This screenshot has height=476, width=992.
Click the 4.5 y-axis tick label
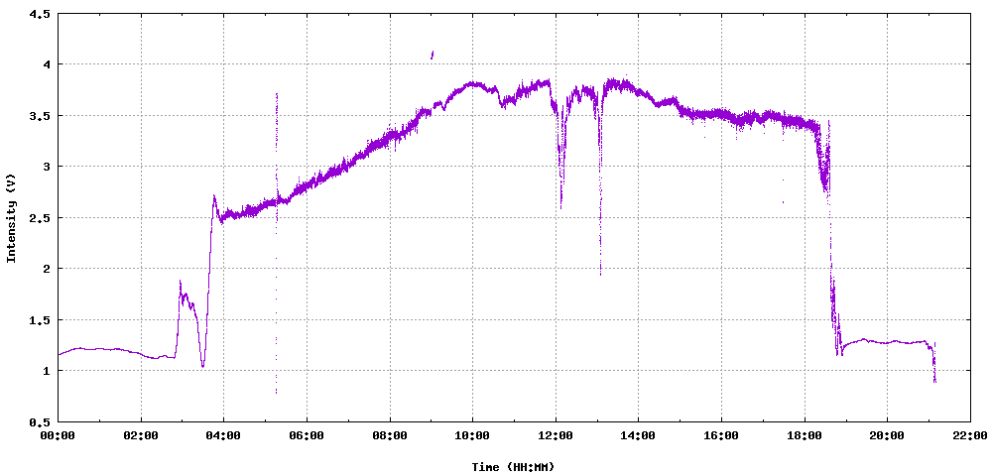tap(40, 13)
